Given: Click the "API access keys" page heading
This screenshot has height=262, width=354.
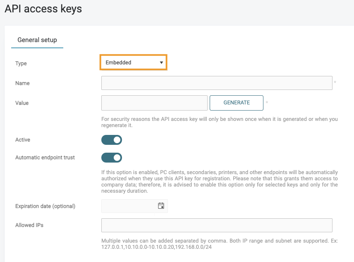Looking at the screenshot, I should (x=43, y=9).
